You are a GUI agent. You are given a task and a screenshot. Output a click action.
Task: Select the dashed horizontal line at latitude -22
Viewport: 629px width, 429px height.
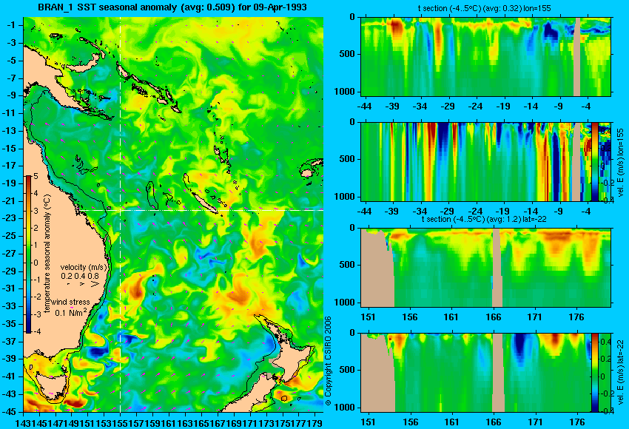pyautogui.click(x=202, y=210)
